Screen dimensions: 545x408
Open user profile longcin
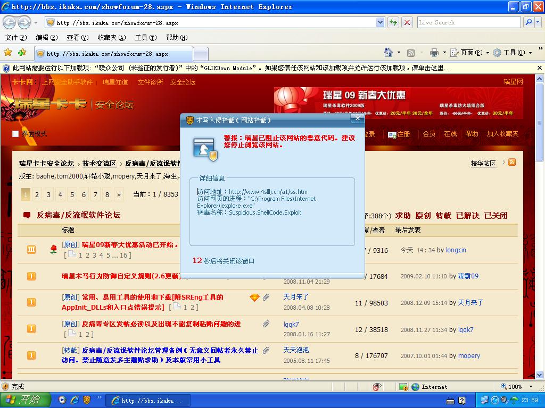(x=456, y=250)
